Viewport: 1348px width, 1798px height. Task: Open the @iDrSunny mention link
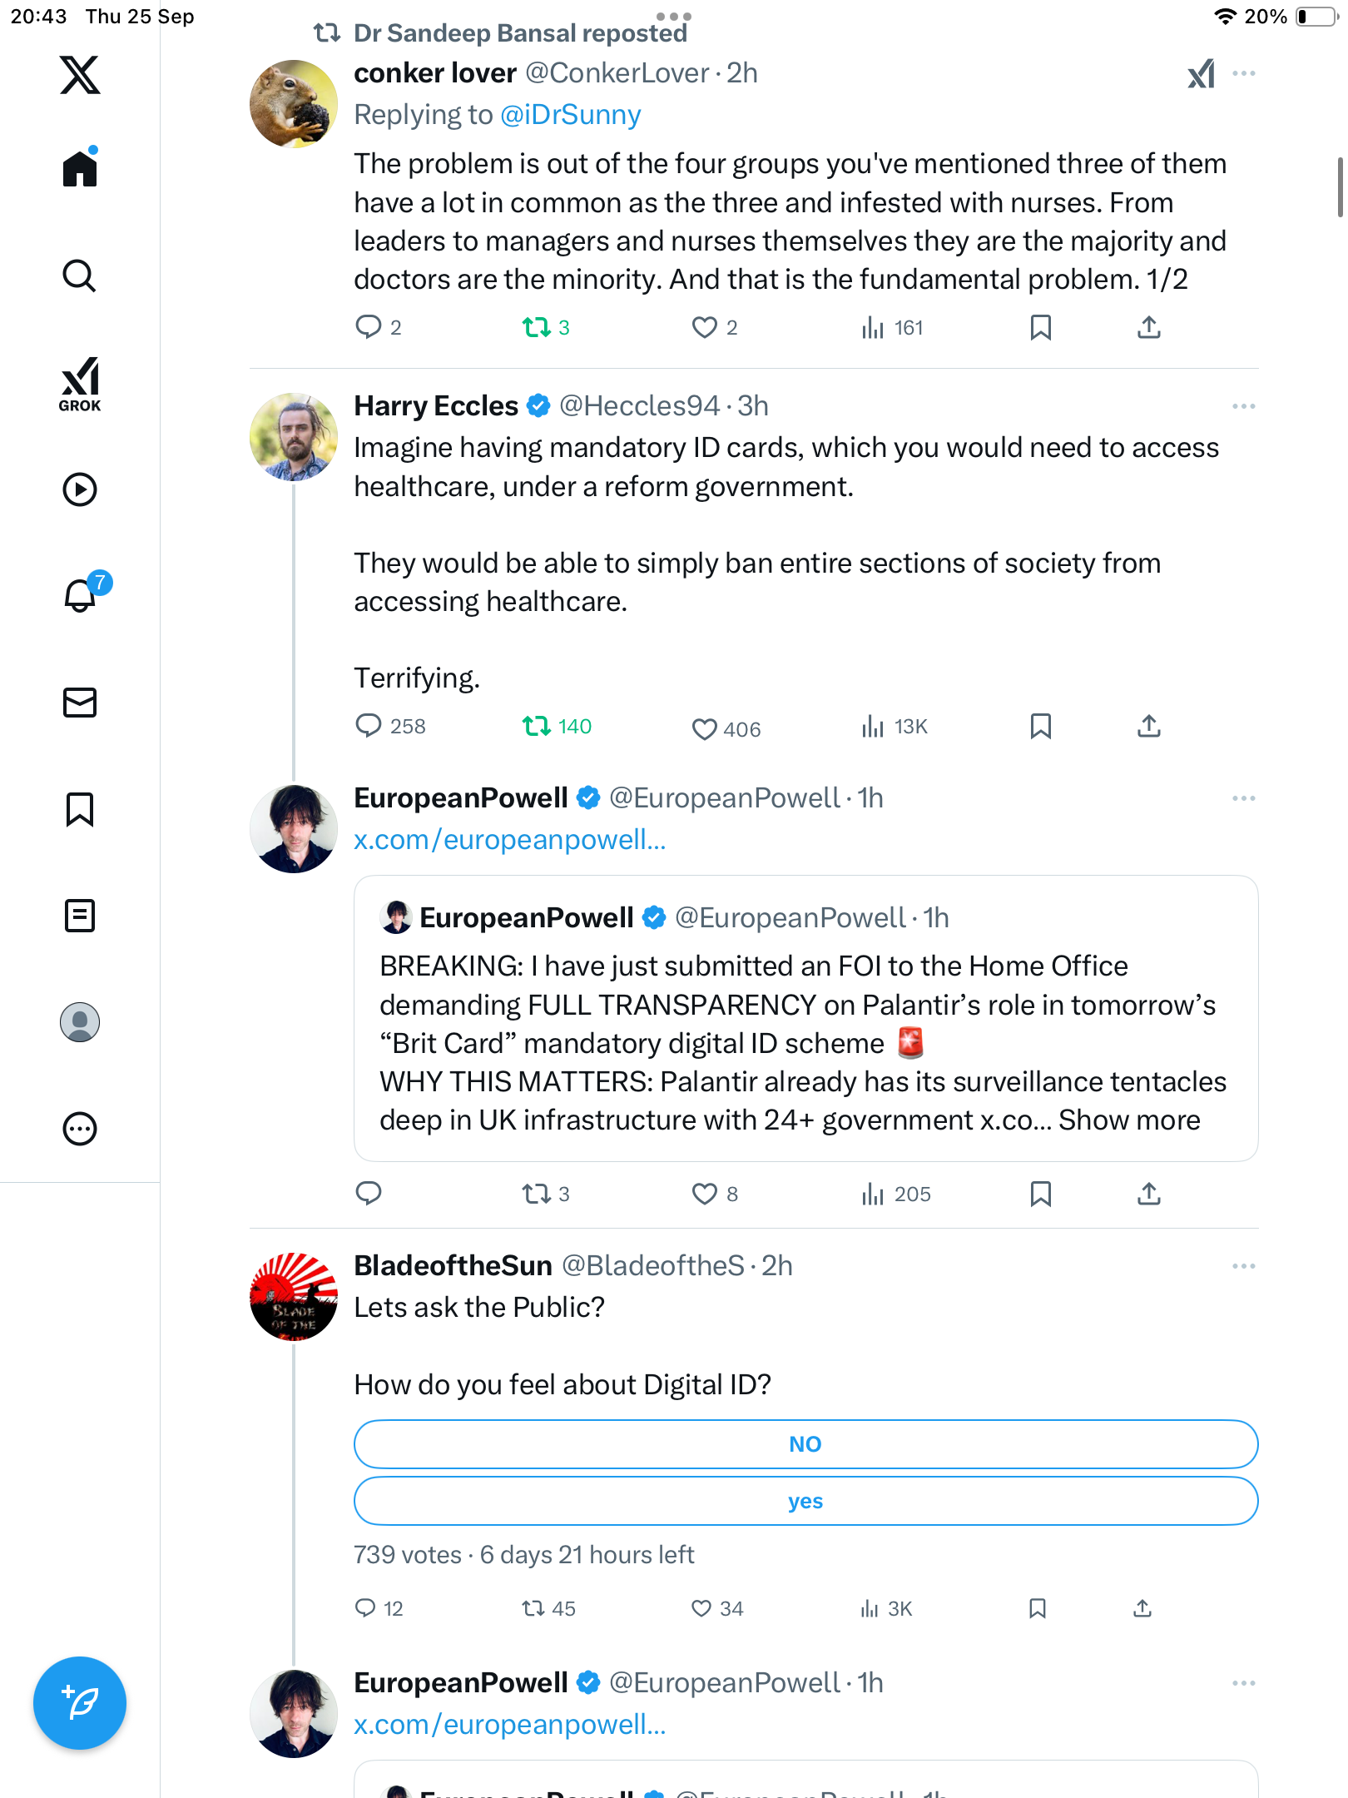coord(571,115)
